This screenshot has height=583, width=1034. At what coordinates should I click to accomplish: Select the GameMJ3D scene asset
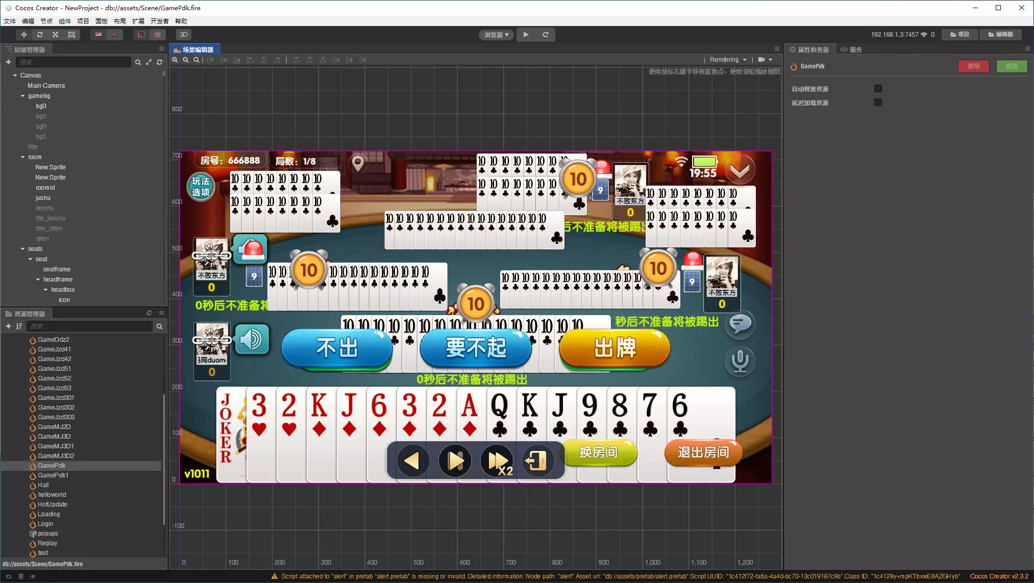tap(54, 437)
